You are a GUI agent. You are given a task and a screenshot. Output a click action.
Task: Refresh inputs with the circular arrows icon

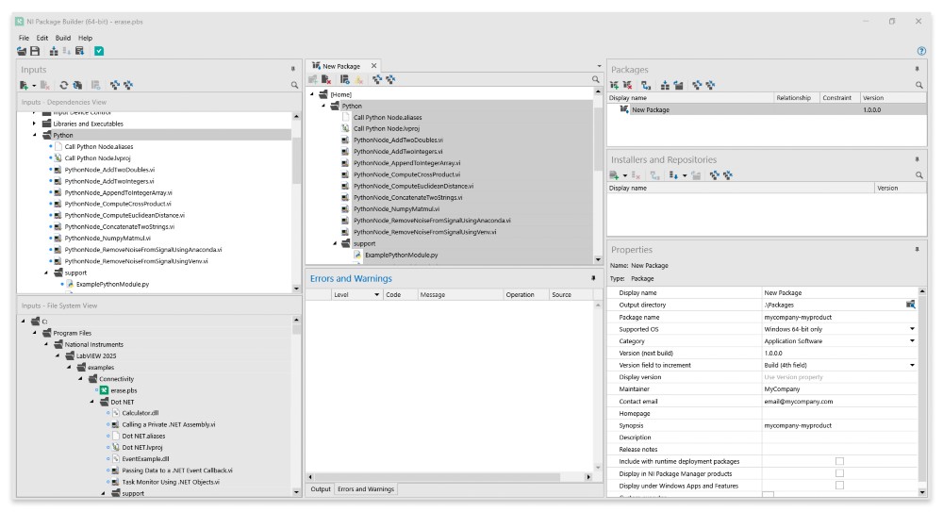[64, 86]
